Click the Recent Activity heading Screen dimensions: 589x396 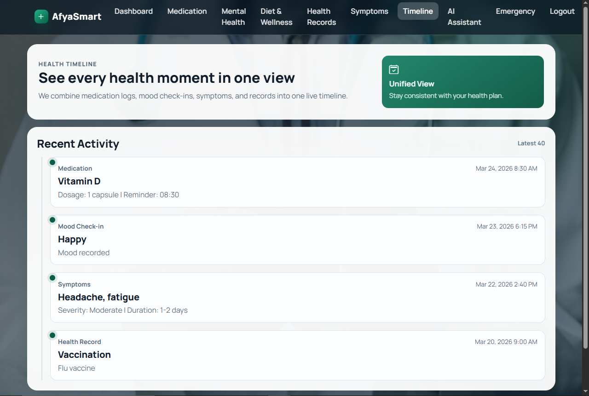[x=78, y=144]
